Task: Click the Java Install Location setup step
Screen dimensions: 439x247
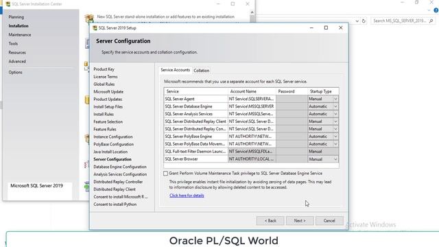Action: click(110, 152)
